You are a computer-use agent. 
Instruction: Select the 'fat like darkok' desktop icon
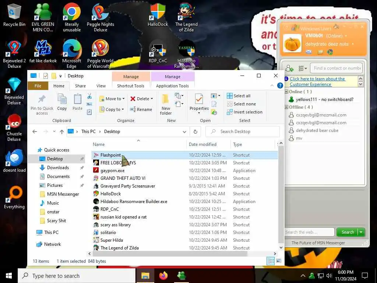tap(43, 52)
